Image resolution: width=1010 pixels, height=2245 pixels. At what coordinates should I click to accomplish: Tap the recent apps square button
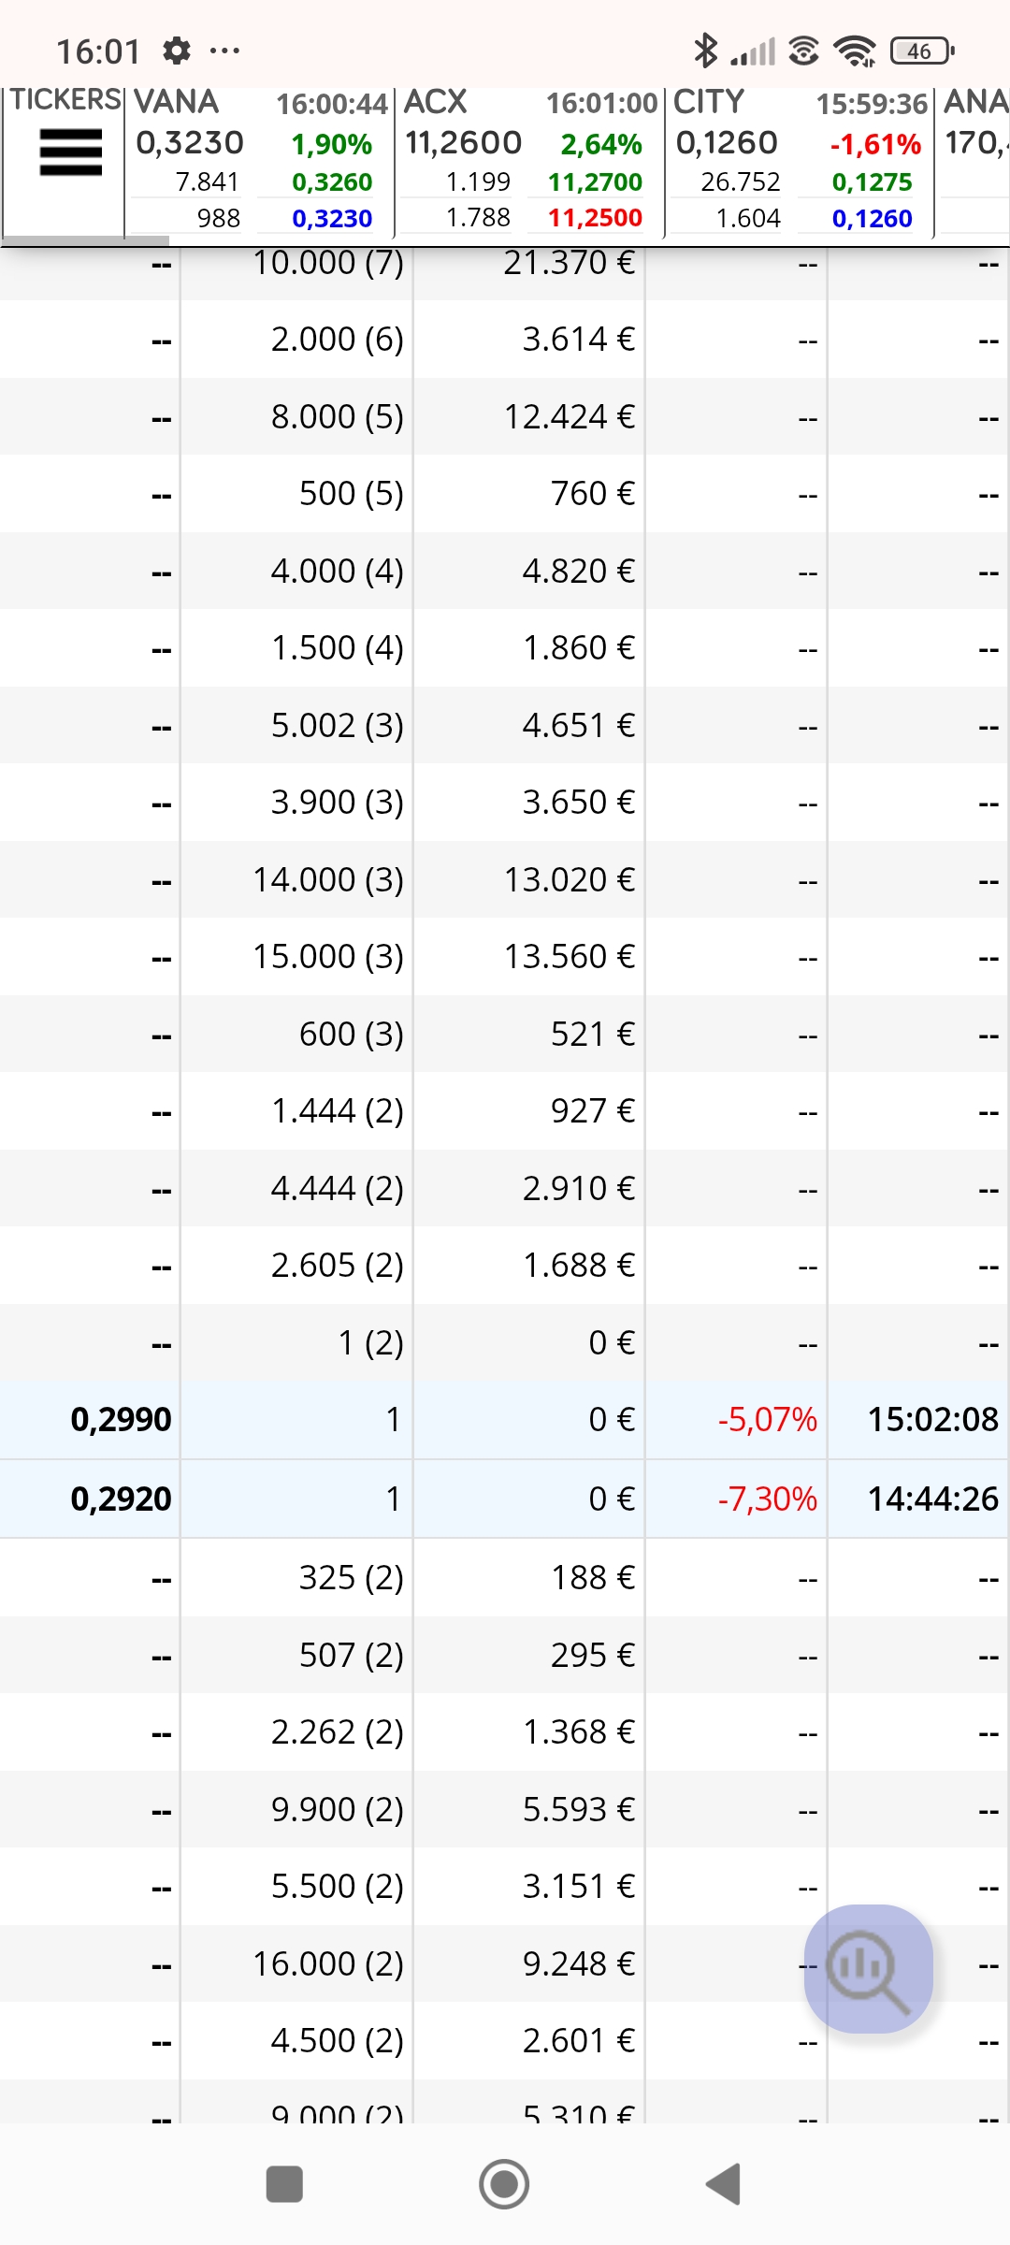pos(284,2184)
